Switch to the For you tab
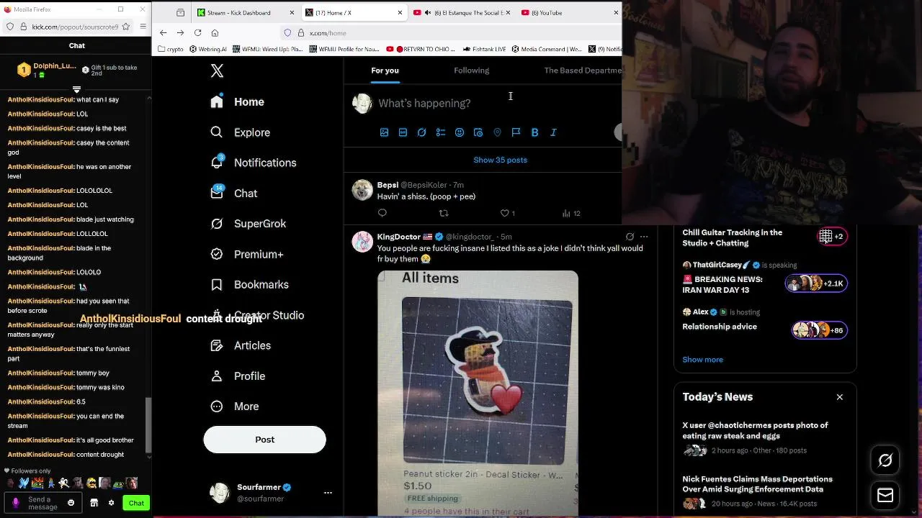This screenshot has height=518, width=922. (385, 71)
